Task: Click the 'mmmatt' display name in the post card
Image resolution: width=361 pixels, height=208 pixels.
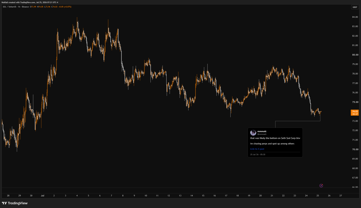Action: 262,131
